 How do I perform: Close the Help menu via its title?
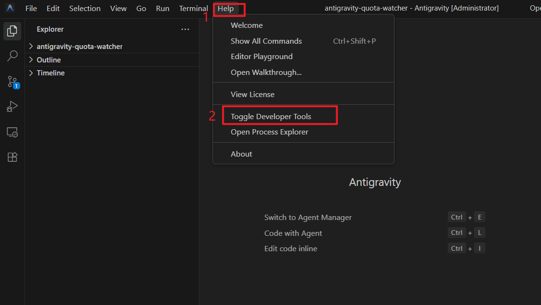point(226,8)
